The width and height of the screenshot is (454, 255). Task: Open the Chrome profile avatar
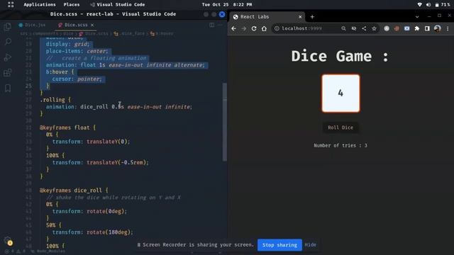point(438,28)
